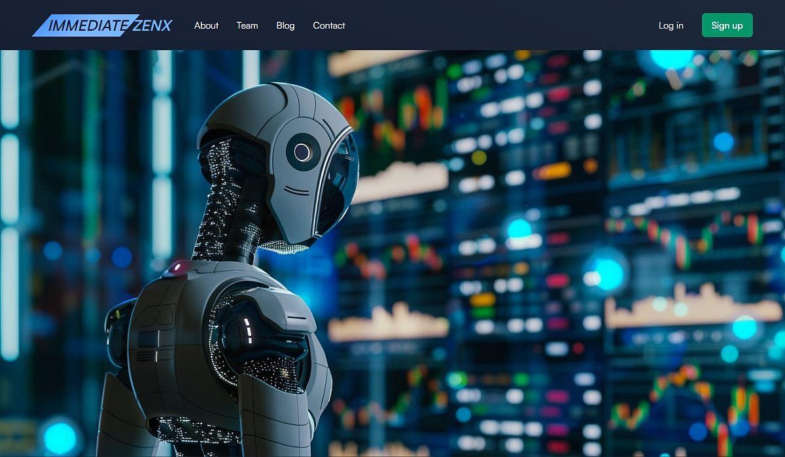Image resolution: width=785 pixels, height=457 pixels.
Task: Click the Log in link
Action: click(x=671, y=25)
